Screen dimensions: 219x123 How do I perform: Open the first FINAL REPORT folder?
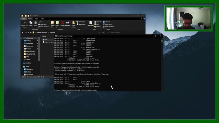pos(29,52)
